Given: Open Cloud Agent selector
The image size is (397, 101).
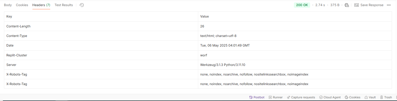Looking at the screenshot, I should (x=330, y=97).
